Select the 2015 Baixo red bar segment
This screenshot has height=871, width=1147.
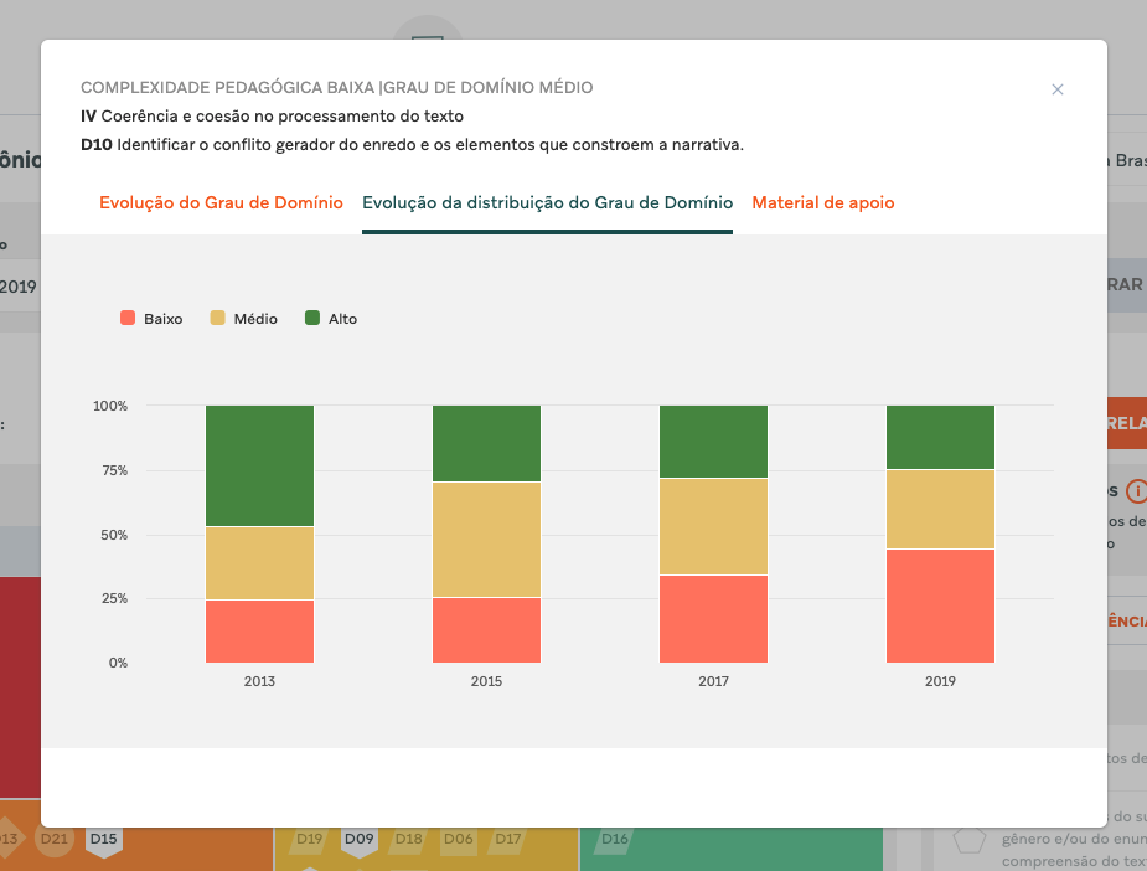[x=487, y=630]
